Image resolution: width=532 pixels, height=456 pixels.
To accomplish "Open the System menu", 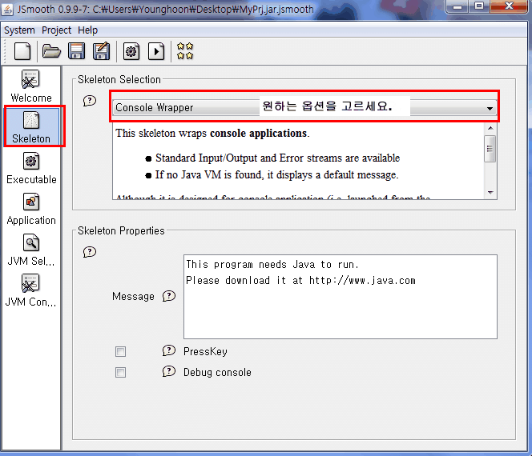I will [19, 30].
